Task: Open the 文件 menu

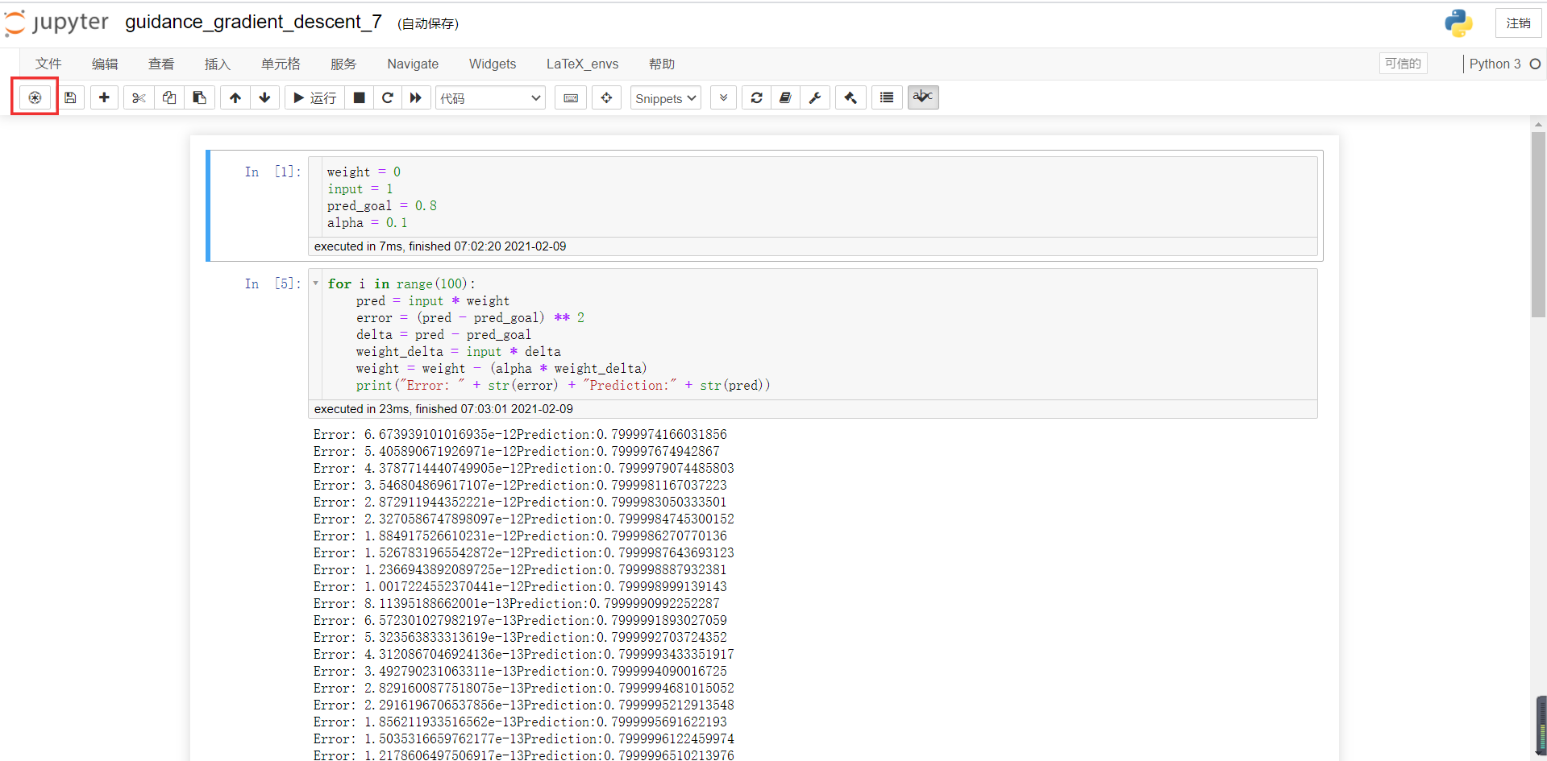Action: (48, 64)
